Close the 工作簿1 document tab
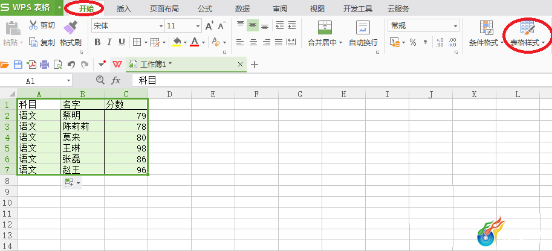Screen dimensions: 552x251 click(241, 65)
